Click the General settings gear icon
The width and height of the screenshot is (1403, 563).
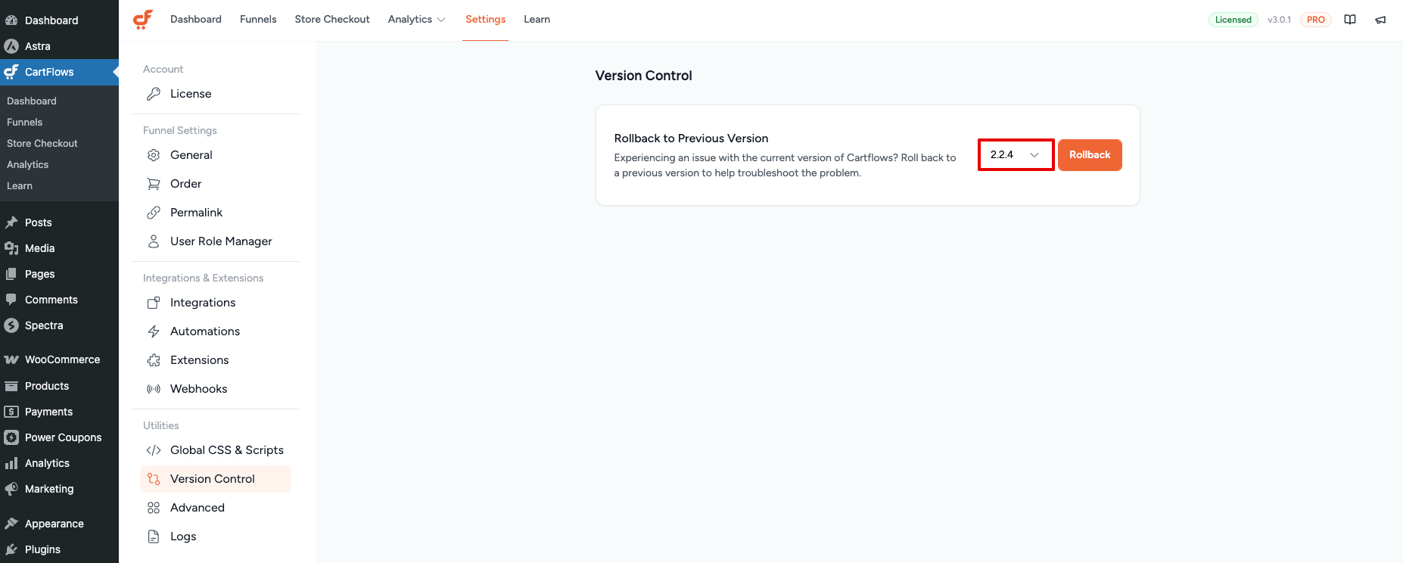coord(154,155)
